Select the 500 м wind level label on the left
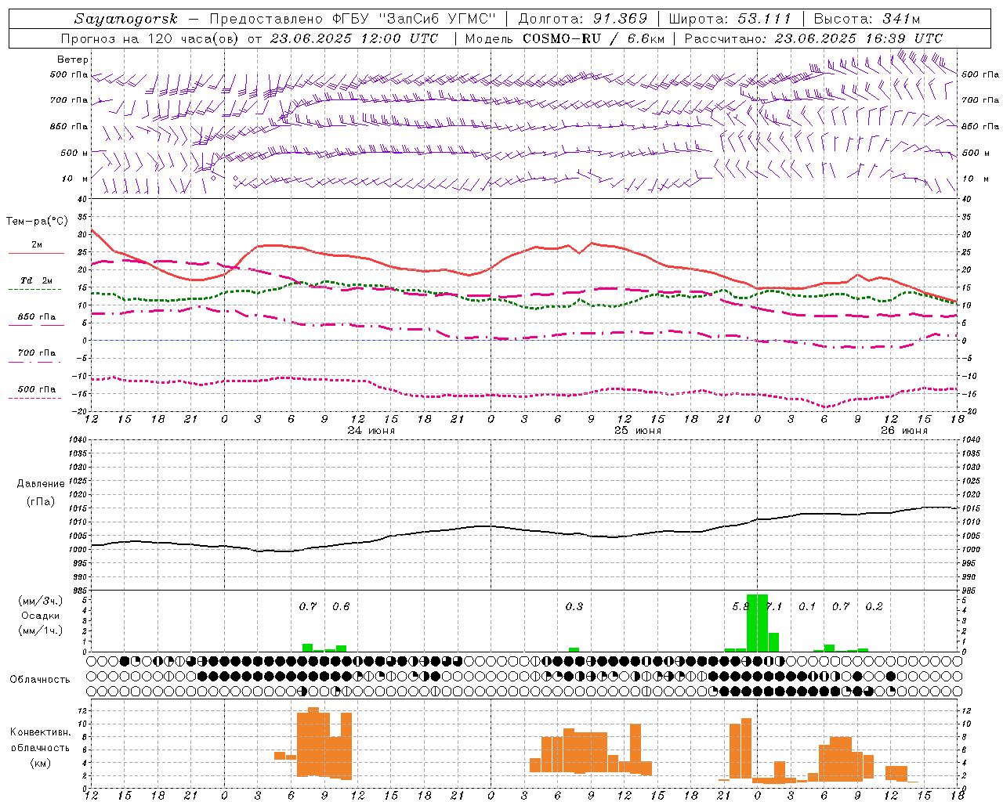The width and height of the screenshot is (1003, 802). pyautogui.click(x=74, y=153)
